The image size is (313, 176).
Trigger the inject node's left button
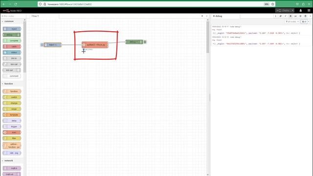click(x=42, y=44)
